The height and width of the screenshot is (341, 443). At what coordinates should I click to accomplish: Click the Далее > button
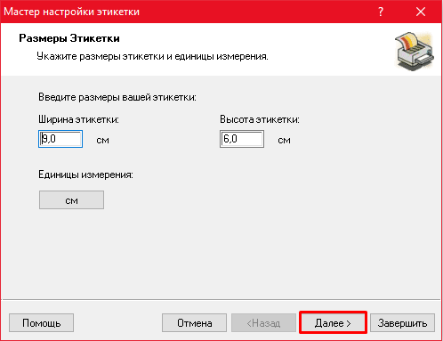[333, 322]
